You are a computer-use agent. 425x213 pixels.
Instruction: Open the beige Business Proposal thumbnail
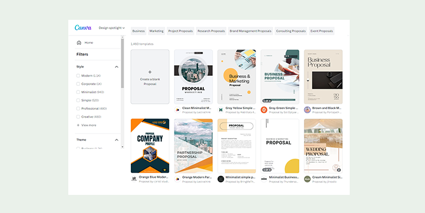tap(323, 76)
